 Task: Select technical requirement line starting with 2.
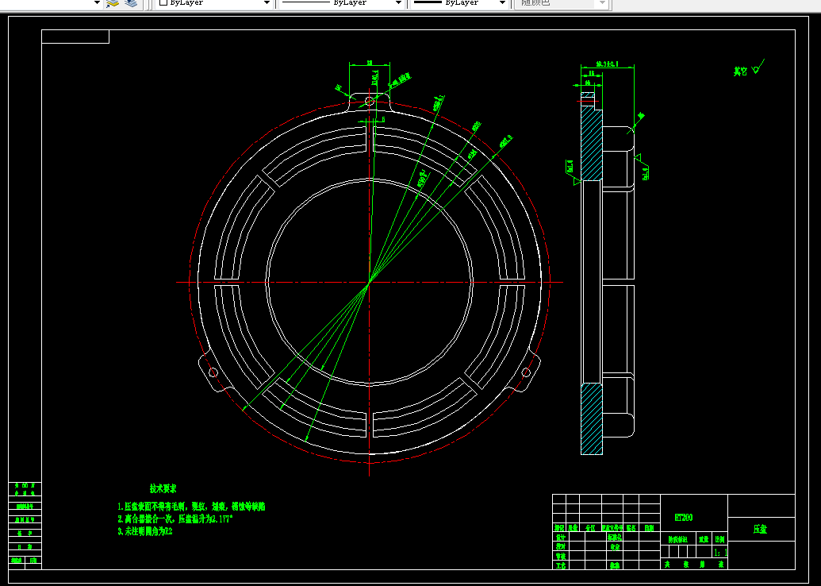[175, 519]
